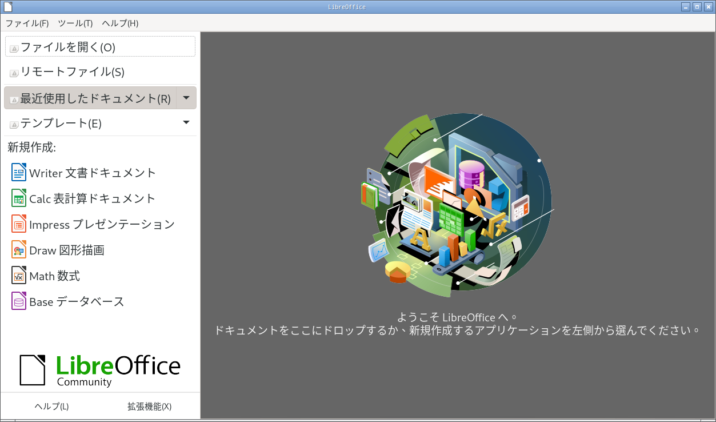The height and width of the screenshot is (422, 716).
Task: Click the LibreOffice Community logo
Action: (x=100, y=370)
